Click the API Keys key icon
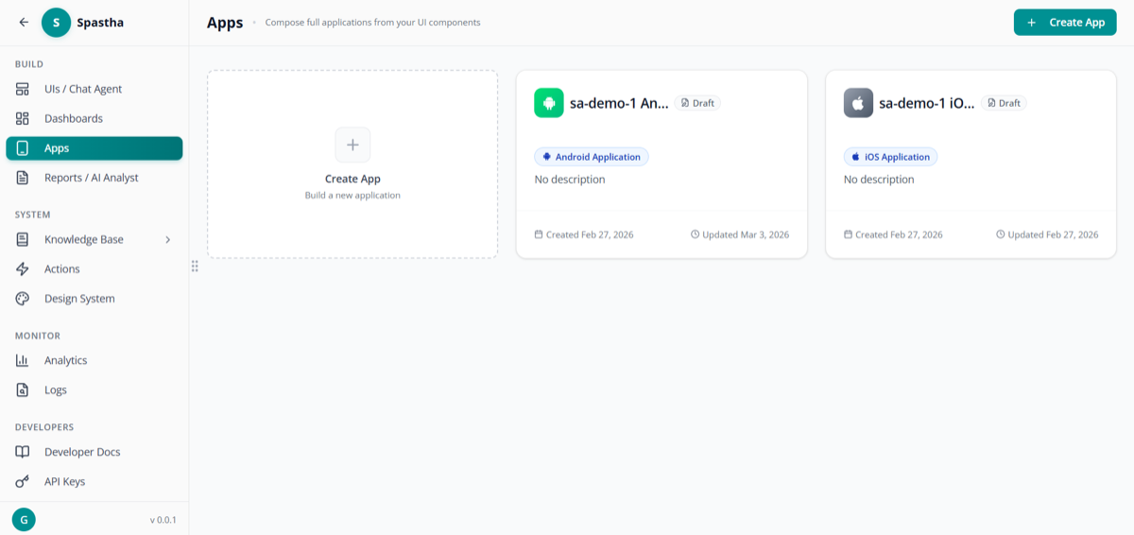The image size is (1134, 535). (x=23, y=481)
